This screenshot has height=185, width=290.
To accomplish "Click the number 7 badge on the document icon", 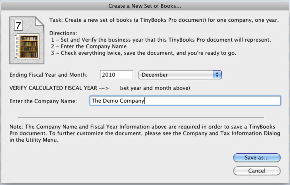I will (x=18, y=26).
